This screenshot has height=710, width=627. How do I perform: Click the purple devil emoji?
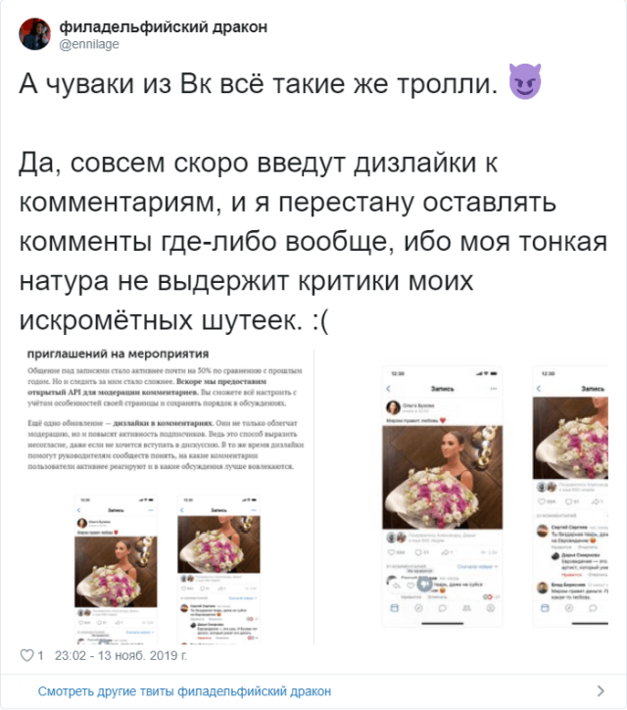coord(525,81)
